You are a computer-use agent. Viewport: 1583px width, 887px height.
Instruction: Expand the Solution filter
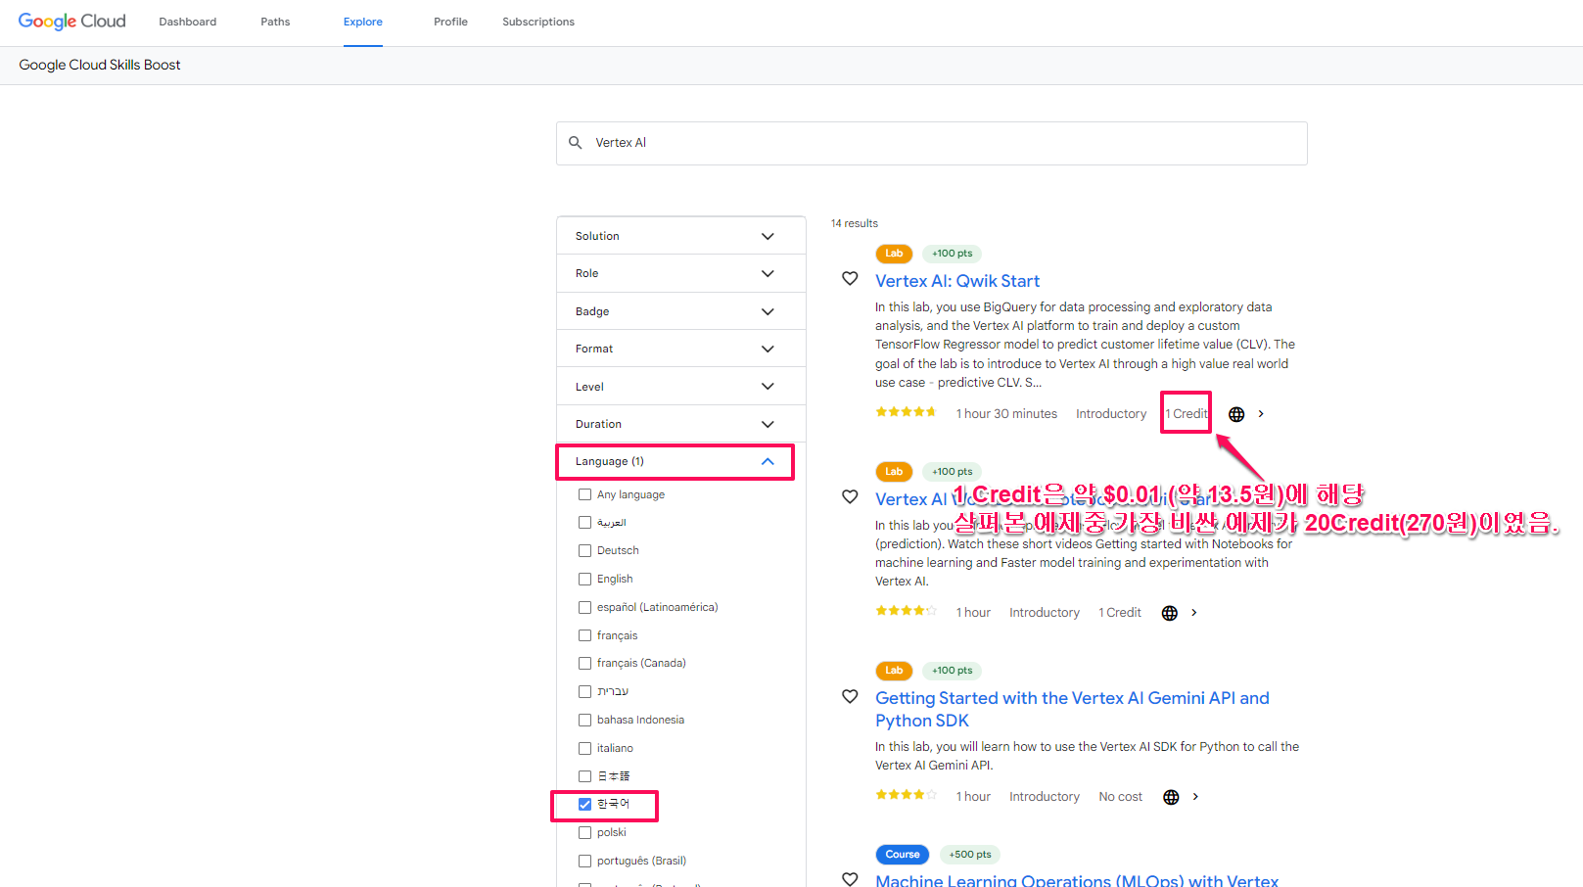click(680, 236)
